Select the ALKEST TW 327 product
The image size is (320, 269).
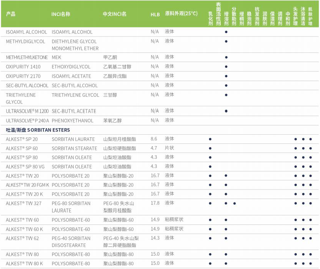point(24,204)
